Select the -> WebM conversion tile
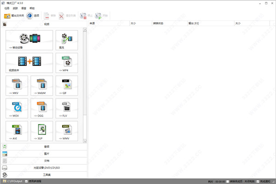Image resolution: width=276 pixels, height=184 pixels. pyautogui.click(x=42, y=86)
